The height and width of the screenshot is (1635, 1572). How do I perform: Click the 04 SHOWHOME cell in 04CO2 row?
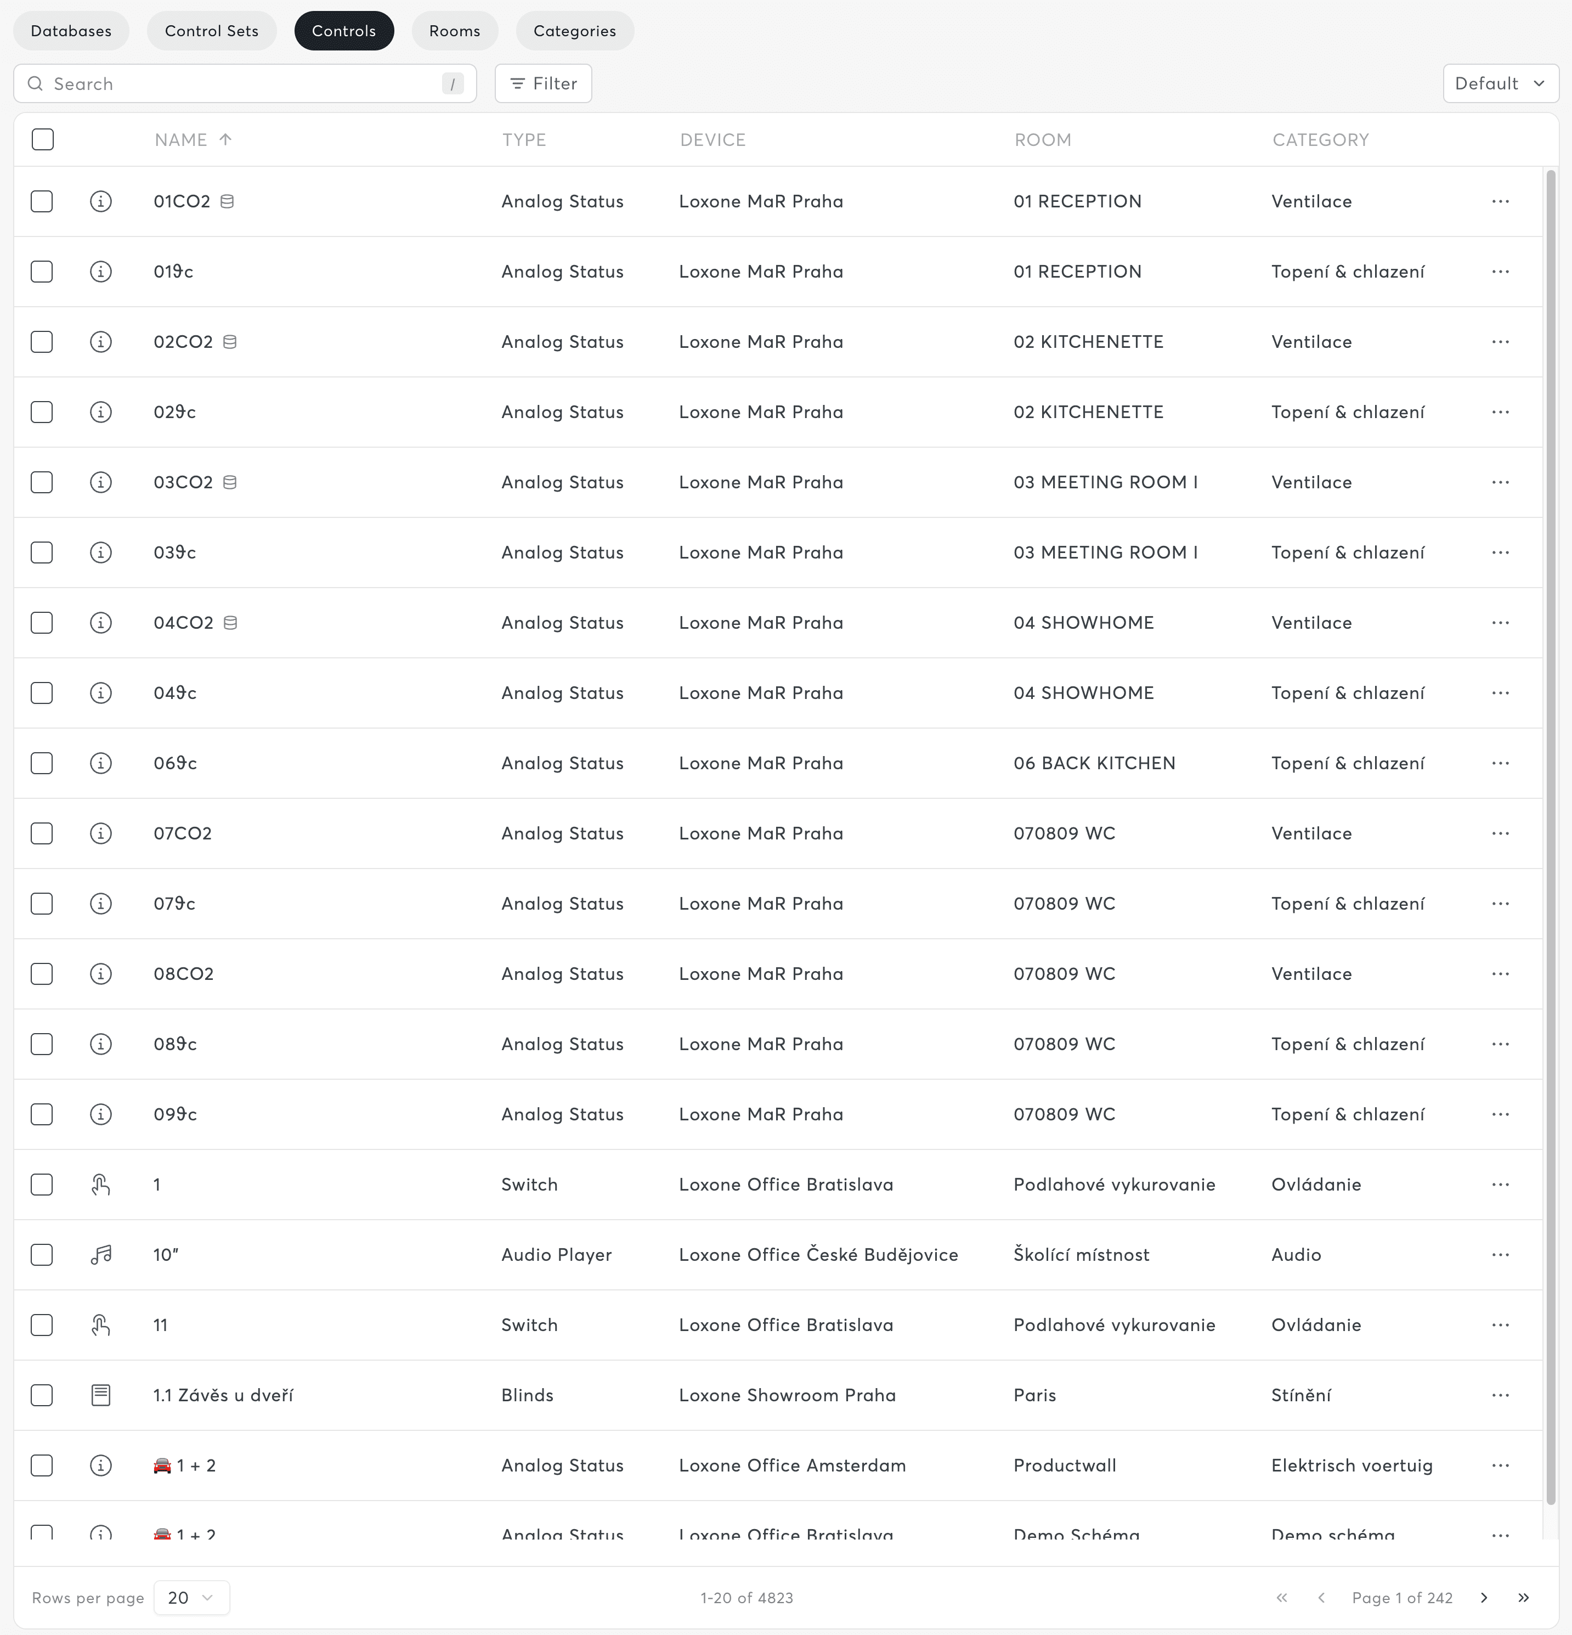coord(1083,622)
